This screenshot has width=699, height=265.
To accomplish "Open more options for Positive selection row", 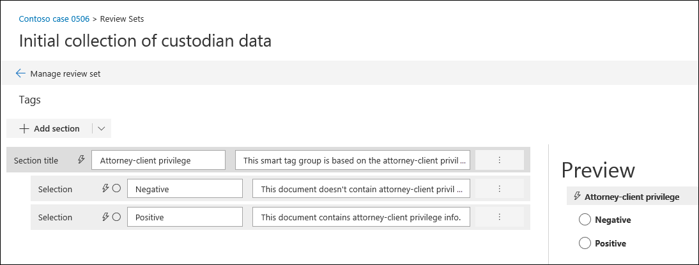I will click(500, 217).
